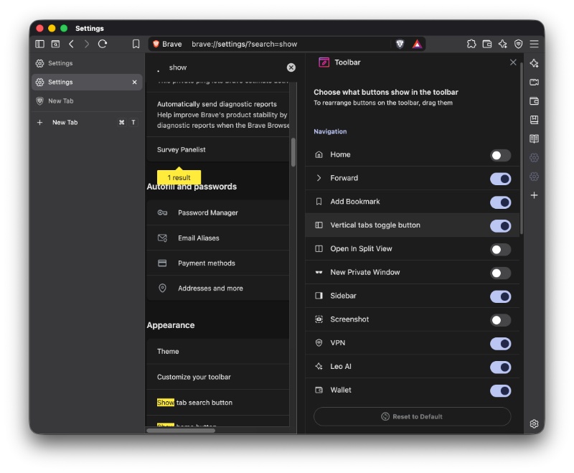Switch to the New Tab vertical tab
The image size is (574, 473).
coord(87,101)
